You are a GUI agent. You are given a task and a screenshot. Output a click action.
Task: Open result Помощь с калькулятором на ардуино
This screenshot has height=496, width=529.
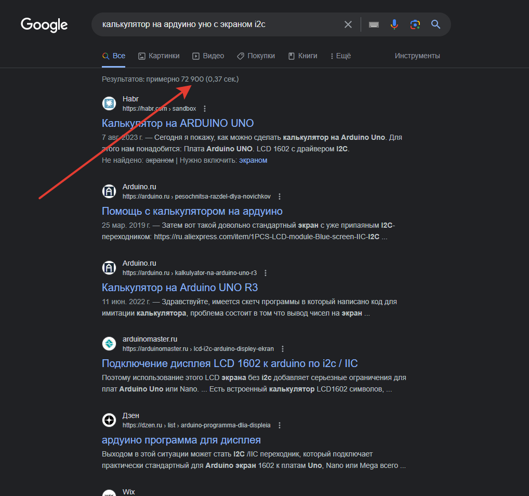(192, 211)
